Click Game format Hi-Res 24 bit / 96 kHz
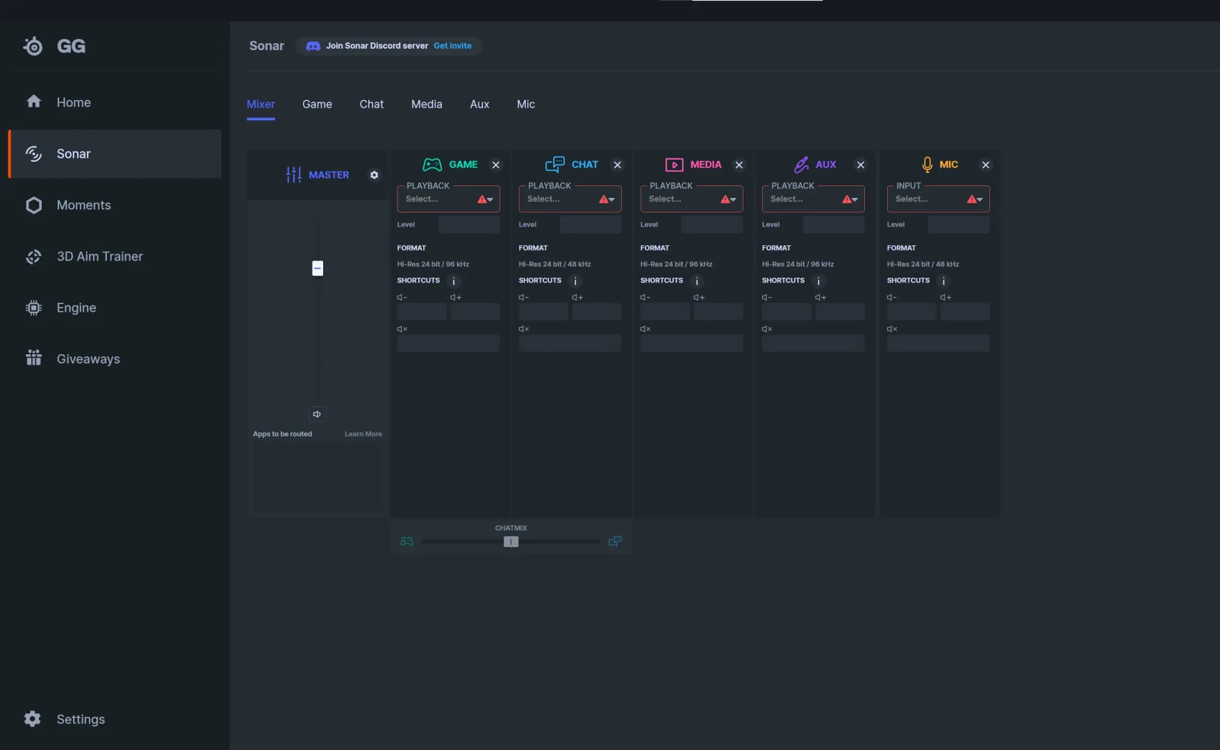Screen dimensions: 1220x750 click(433, 264)
